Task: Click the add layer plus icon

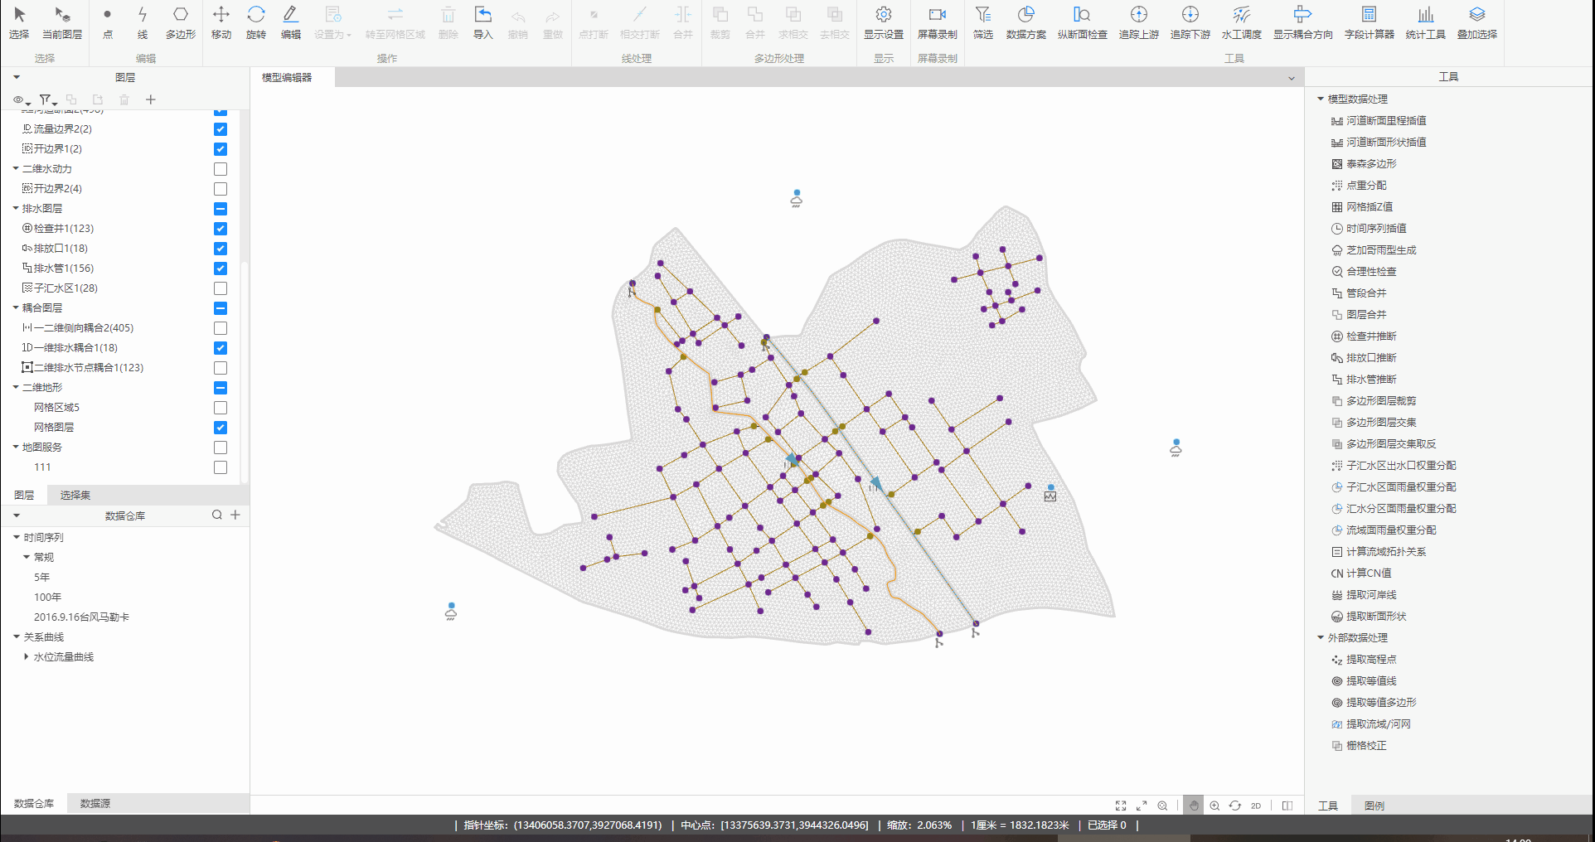Action: 151,99
